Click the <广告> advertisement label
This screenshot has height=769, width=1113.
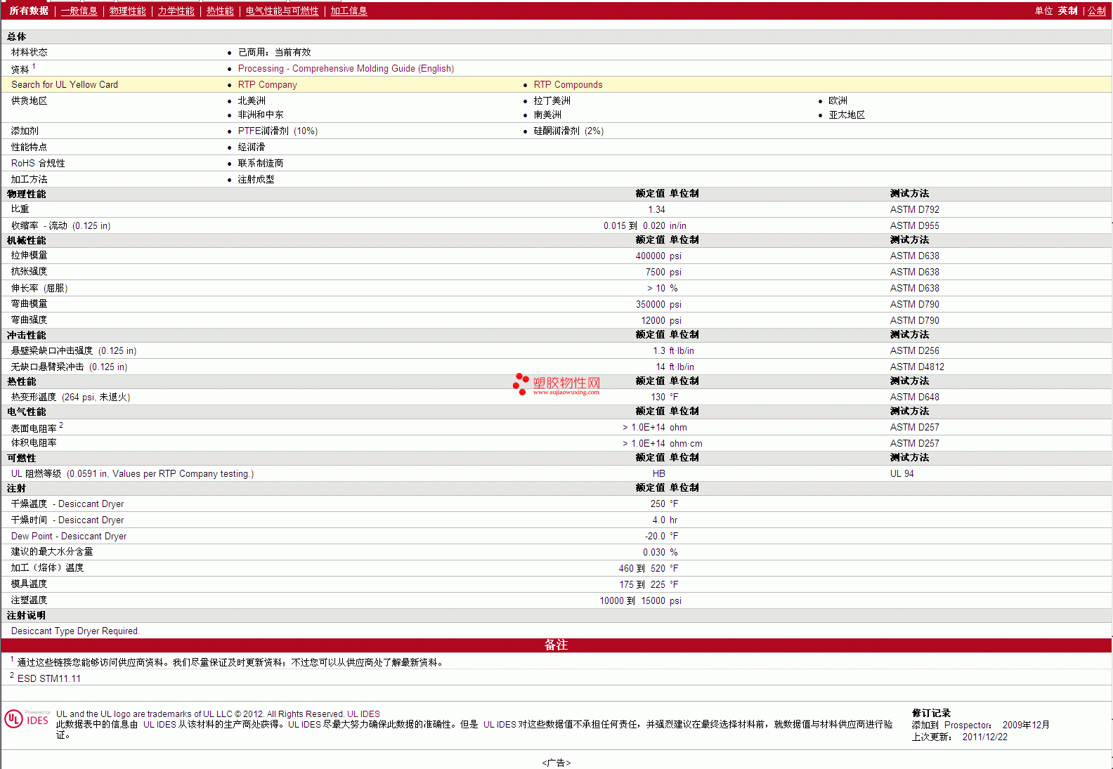point(556,763)
